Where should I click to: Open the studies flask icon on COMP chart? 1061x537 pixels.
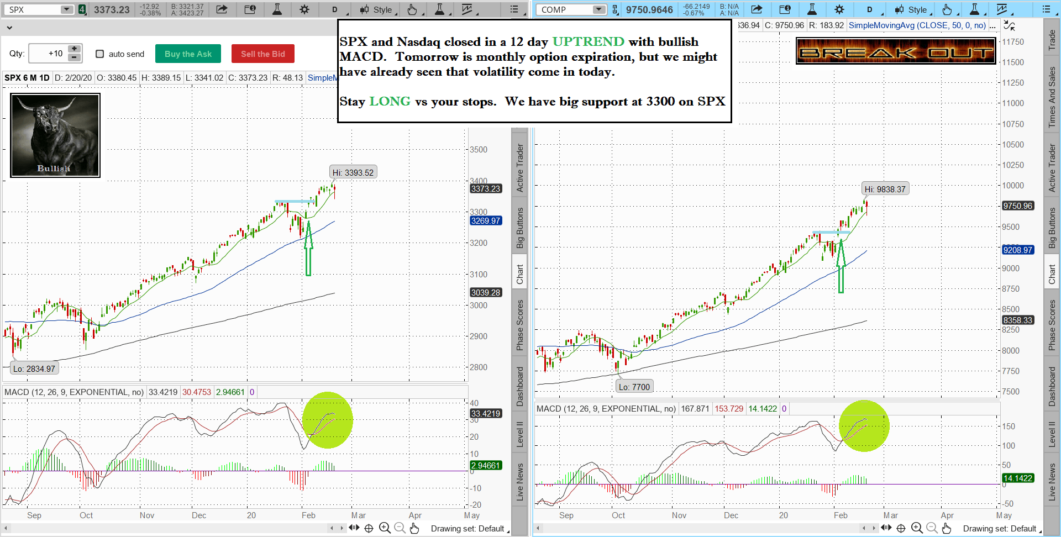(x=812, y=9)
